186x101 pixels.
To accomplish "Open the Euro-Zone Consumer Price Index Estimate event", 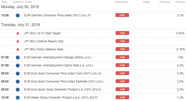I will 64,82.
